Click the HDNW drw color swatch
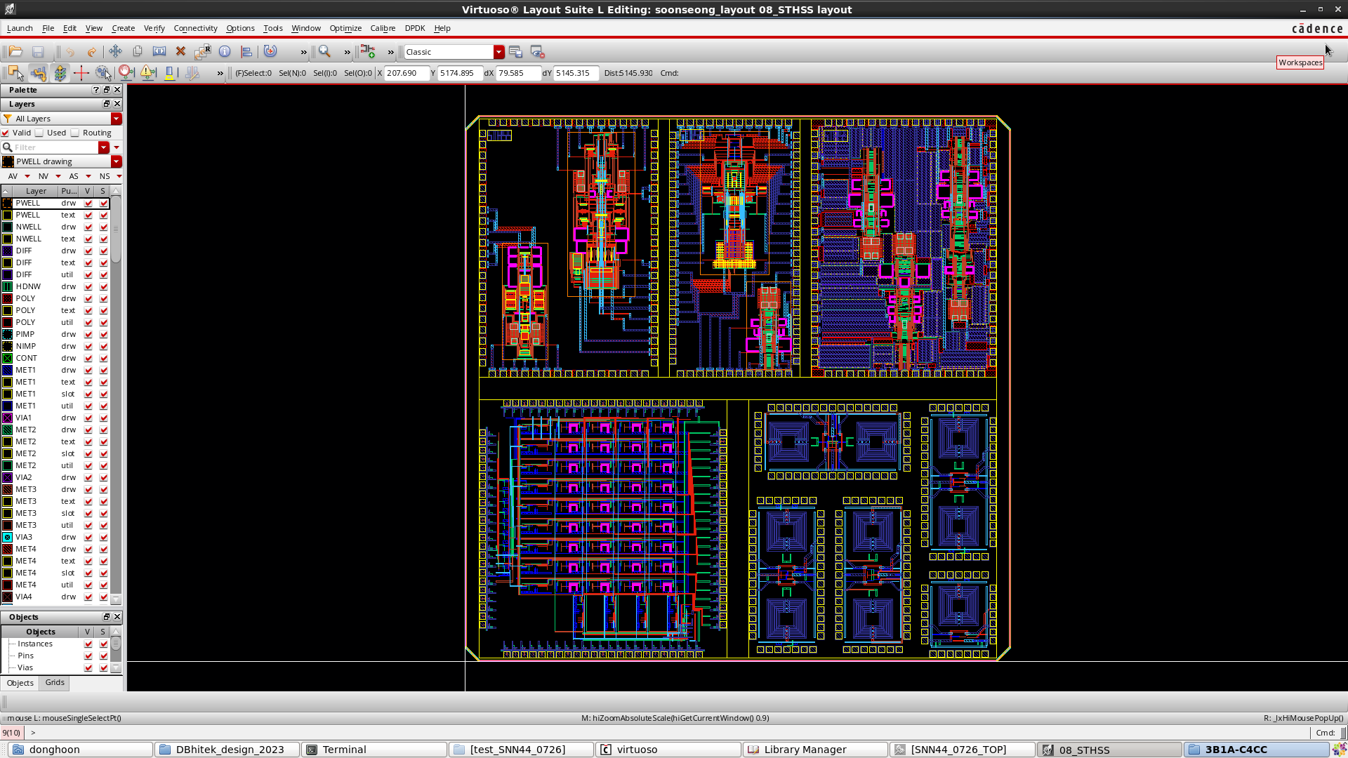This screenshot has height=758, width=1348. pyautogui.click(x=8, y=287)
